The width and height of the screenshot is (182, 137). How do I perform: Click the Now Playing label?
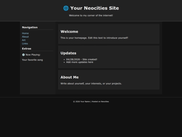point(33,55)
